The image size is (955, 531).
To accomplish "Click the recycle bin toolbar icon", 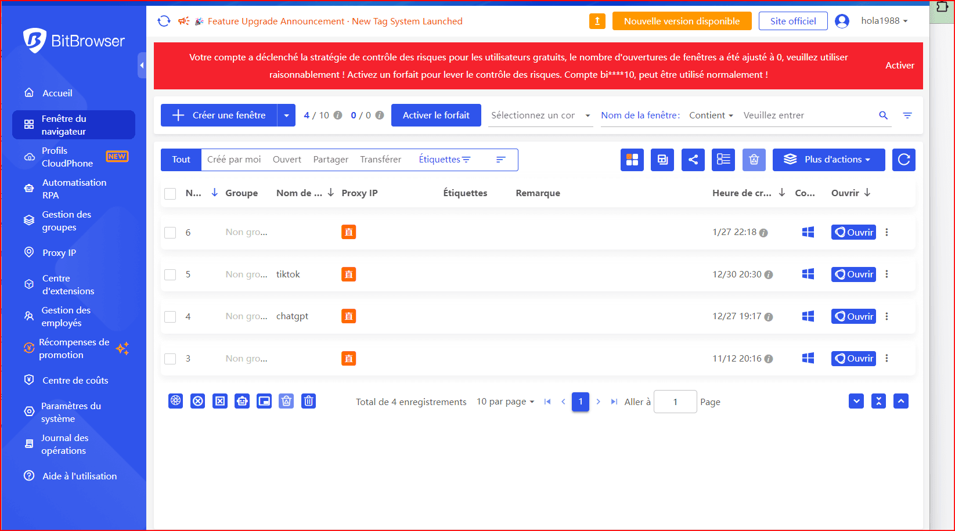I will coord(754,160).
